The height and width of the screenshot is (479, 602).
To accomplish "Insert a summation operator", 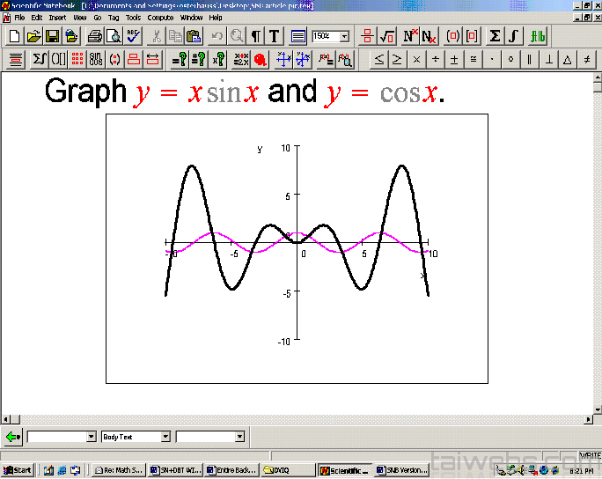I will (495, 36).
